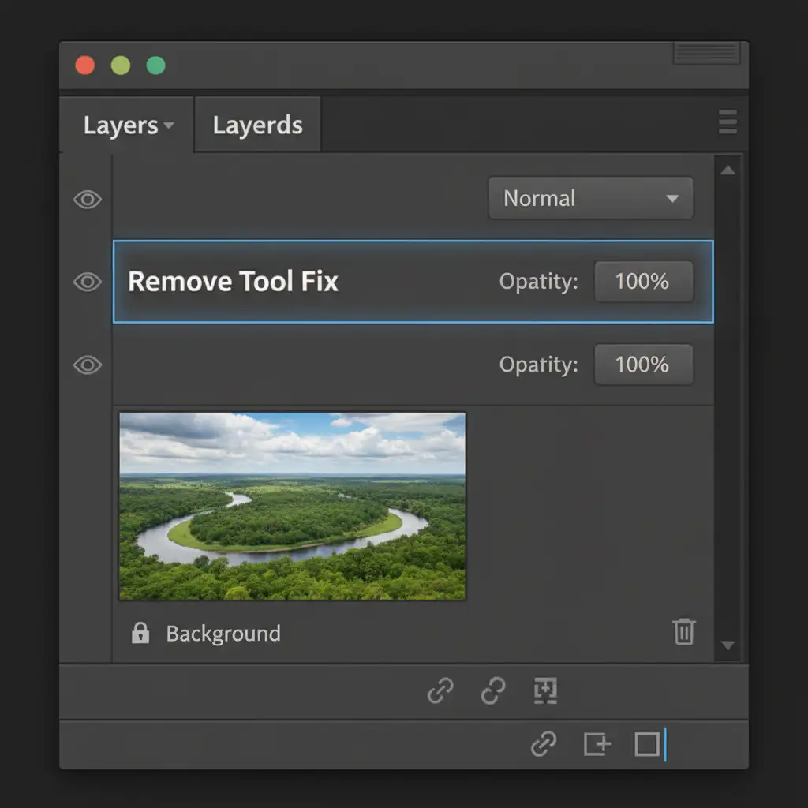Image resolution: width=808 pixels, height=808 pixels.
Task: Expand the arrow on the Layers tab
Action: click(168, 126)
